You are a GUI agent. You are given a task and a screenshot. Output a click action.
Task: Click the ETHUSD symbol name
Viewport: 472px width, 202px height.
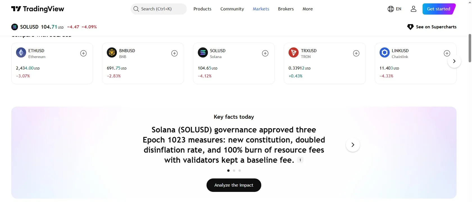[x=36, y=51]
